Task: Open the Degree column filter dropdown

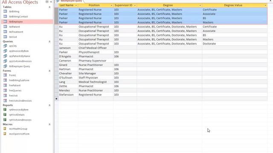Action: pos(200,6)
